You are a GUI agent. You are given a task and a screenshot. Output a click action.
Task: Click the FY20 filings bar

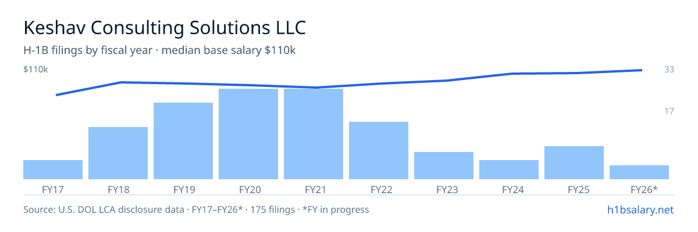tap(248, 134)
